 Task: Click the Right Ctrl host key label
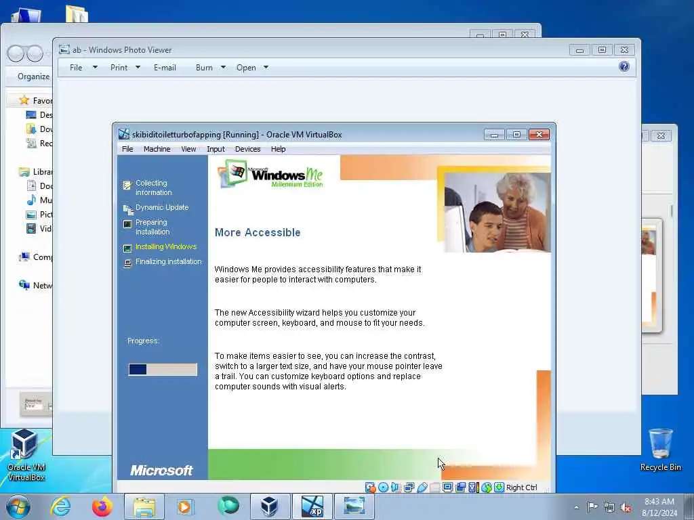click(x=521, y=487)
